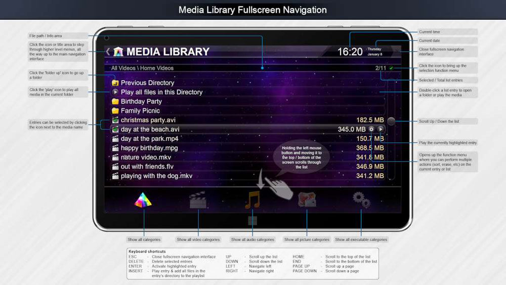The image size is (506, 285).
Task: Click the nature video.mkv file name
Action: pyautogui.click(x=146, y=157)
